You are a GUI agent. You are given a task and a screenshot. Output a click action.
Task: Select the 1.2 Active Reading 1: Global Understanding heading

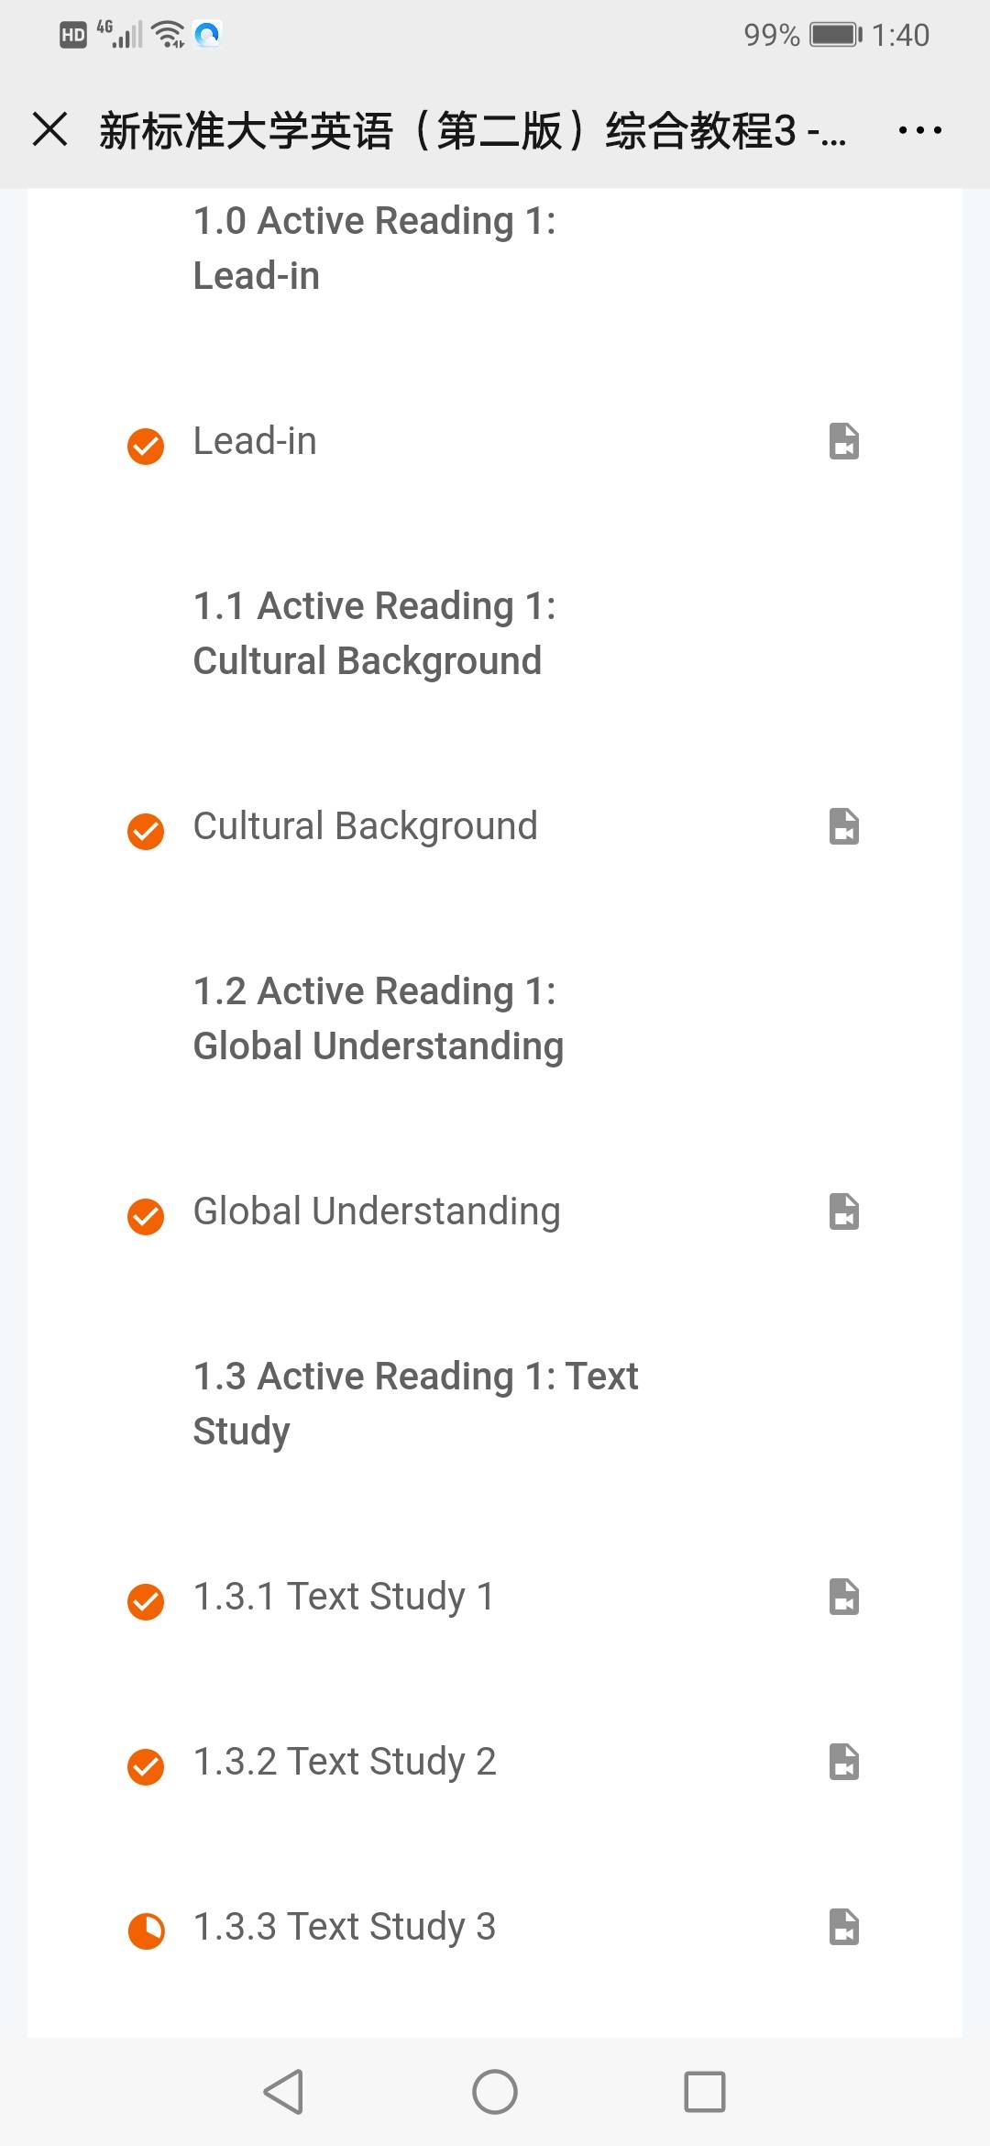coord(378,1019)
